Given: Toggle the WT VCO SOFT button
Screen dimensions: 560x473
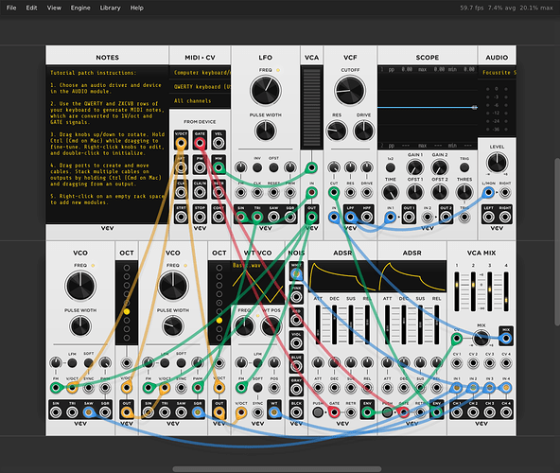Looking at the screenshot, I should pos(257,388).
